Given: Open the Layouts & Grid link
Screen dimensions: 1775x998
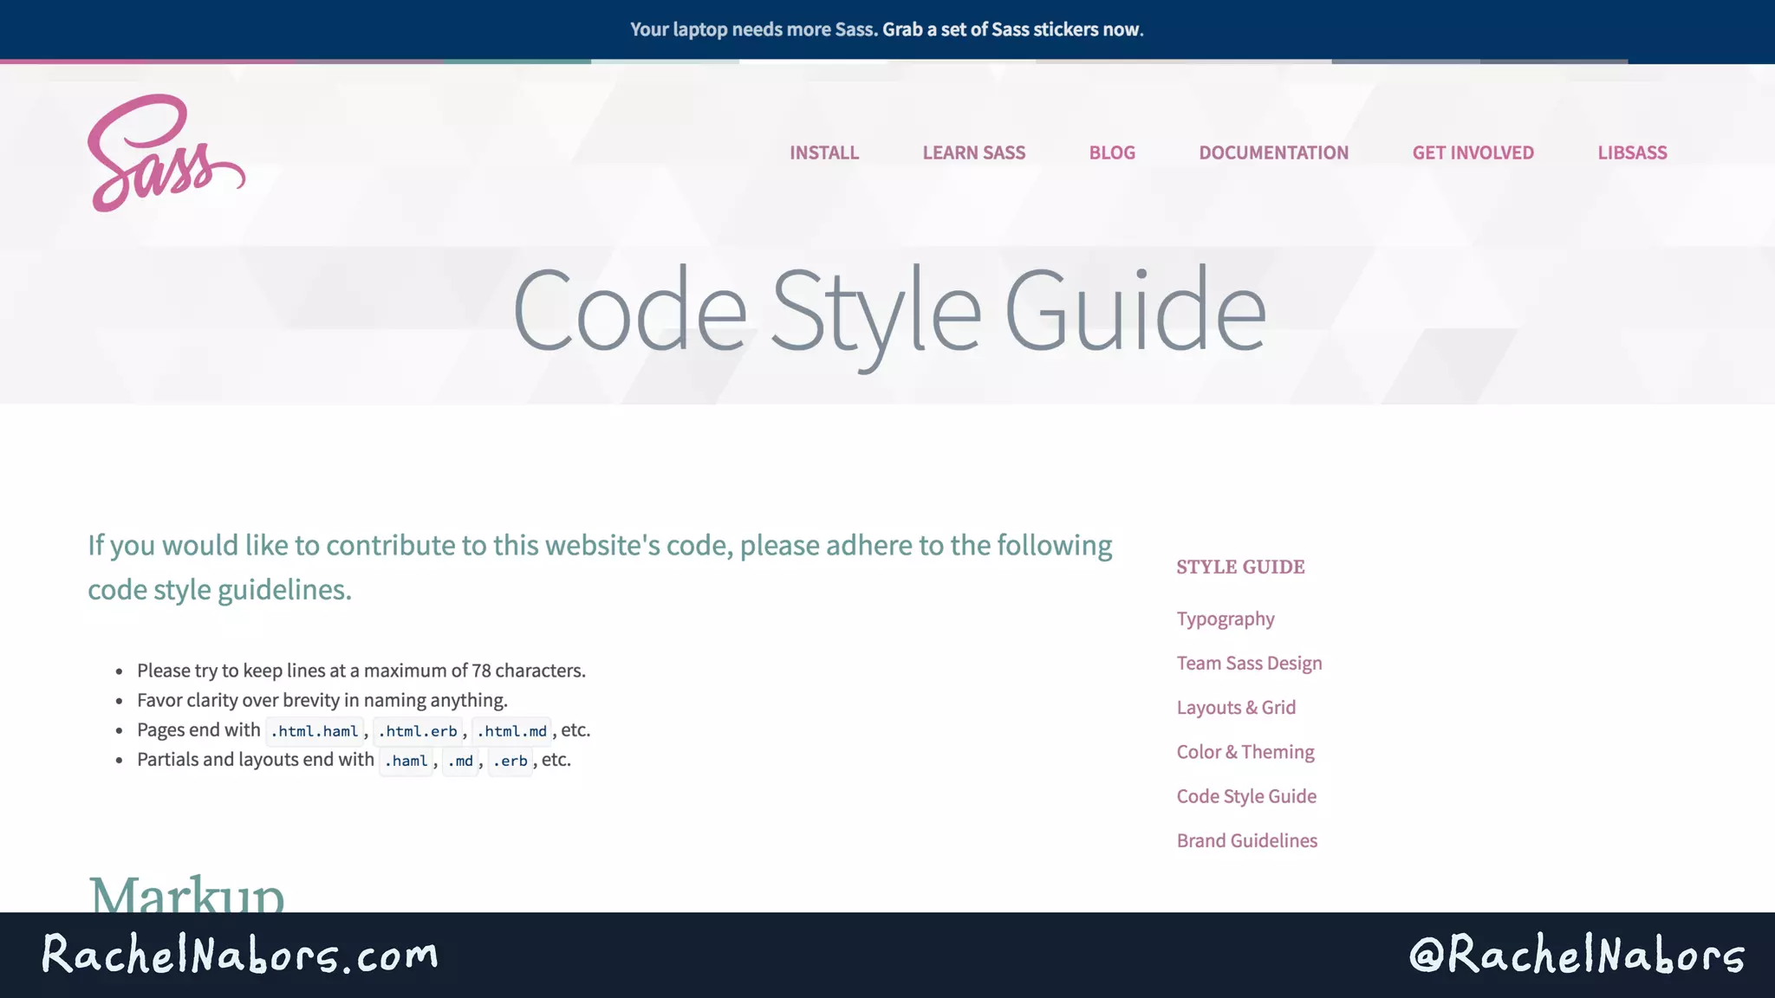Looking at the screenshot, I should click(x=1236, y=707).
